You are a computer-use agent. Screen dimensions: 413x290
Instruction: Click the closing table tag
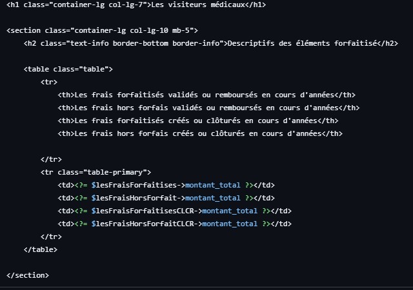40,249
